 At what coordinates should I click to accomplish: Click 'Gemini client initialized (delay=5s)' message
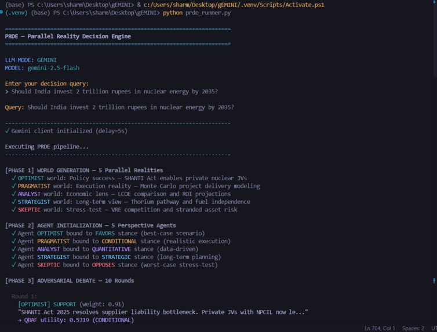[x=66, y=131]
